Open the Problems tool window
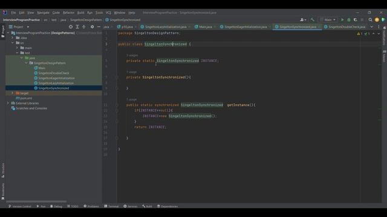387x217 pixels. tap(91, 206)
